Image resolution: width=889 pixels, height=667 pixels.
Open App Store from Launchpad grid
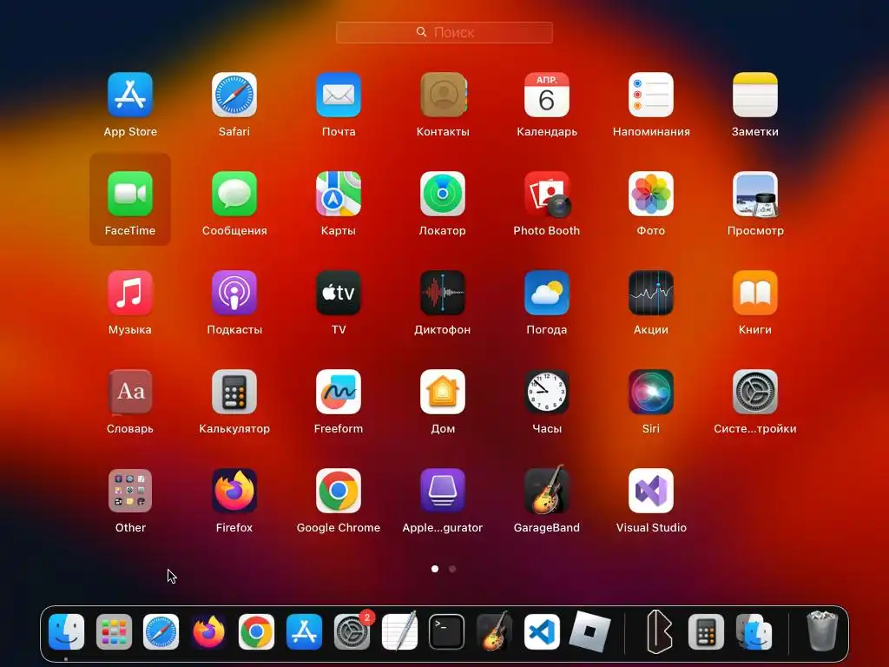130,95
